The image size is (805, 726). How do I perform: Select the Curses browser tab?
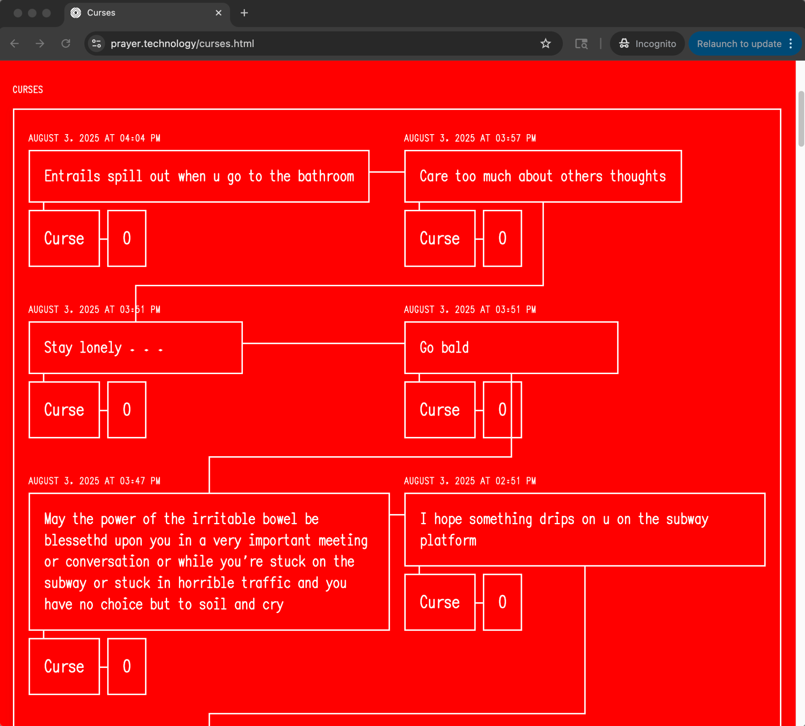140,13
